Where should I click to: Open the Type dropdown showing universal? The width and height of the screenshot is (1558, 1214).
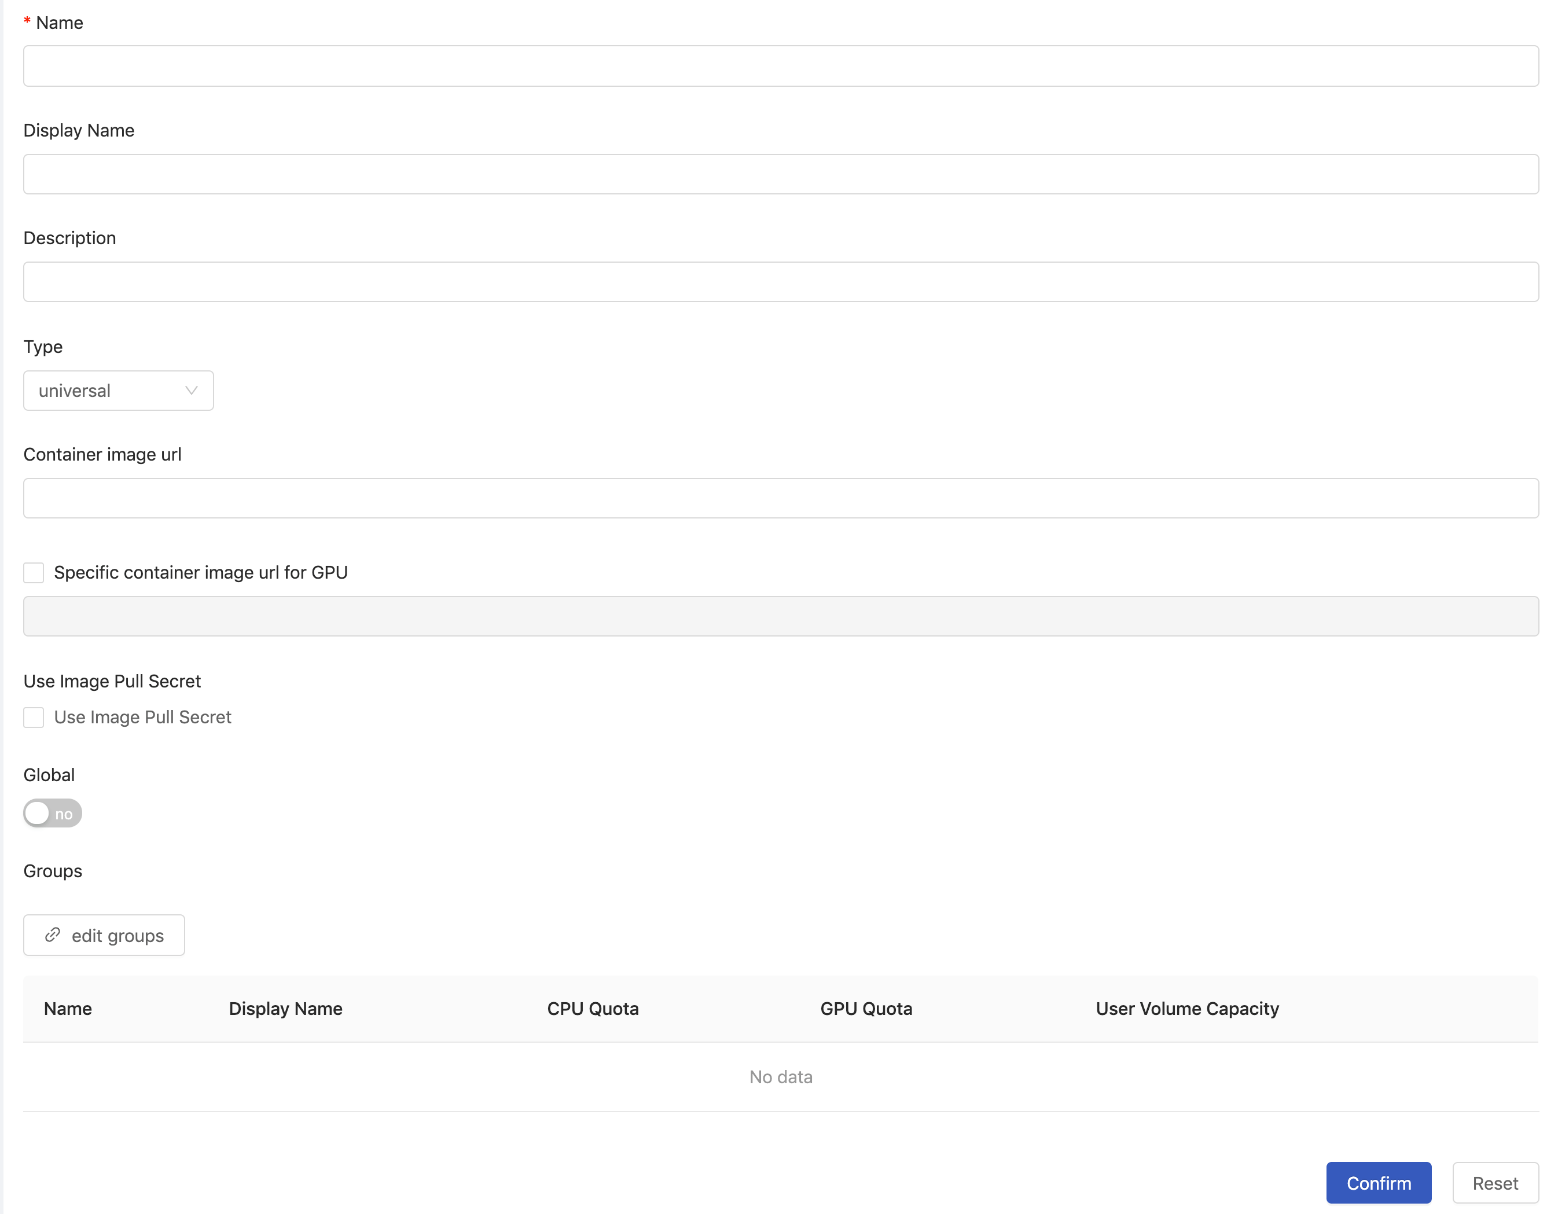(119, 391)
